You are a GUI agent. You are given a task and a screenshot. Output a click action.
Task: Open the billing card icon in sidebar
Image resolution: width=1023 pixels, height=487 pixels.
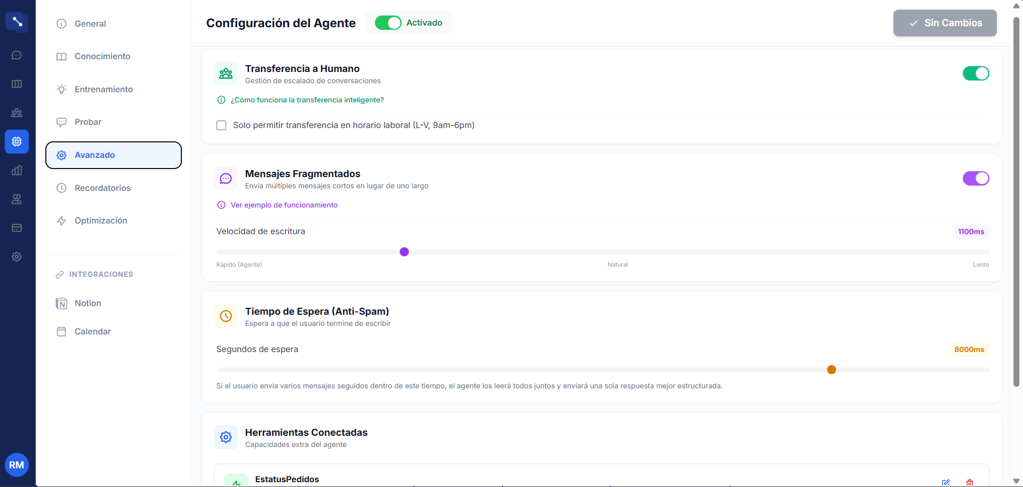point(17,228)
